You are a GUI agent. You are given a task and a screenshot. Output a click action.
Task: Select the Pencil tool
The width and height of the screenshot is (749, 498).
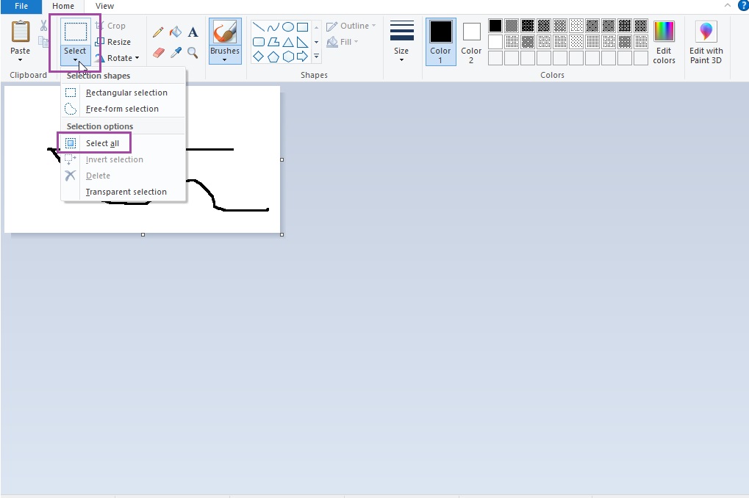click(158, 32)
